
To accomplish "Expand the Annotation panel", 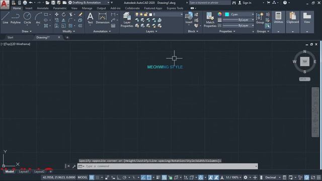I will tap(102, 31).
